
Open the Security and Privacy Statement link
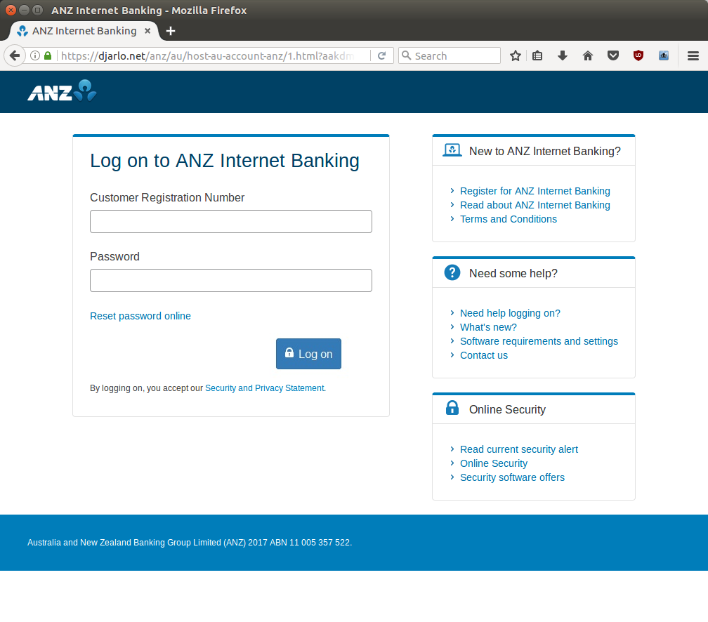(265, 388)
